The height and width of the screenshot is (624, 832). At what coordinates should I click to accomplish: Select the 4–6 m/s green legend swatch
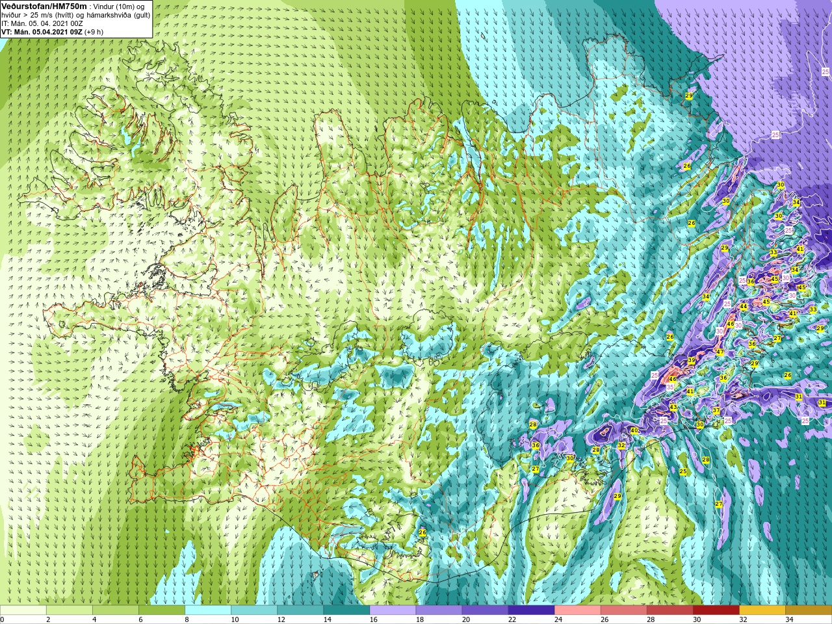click(116, 610)
